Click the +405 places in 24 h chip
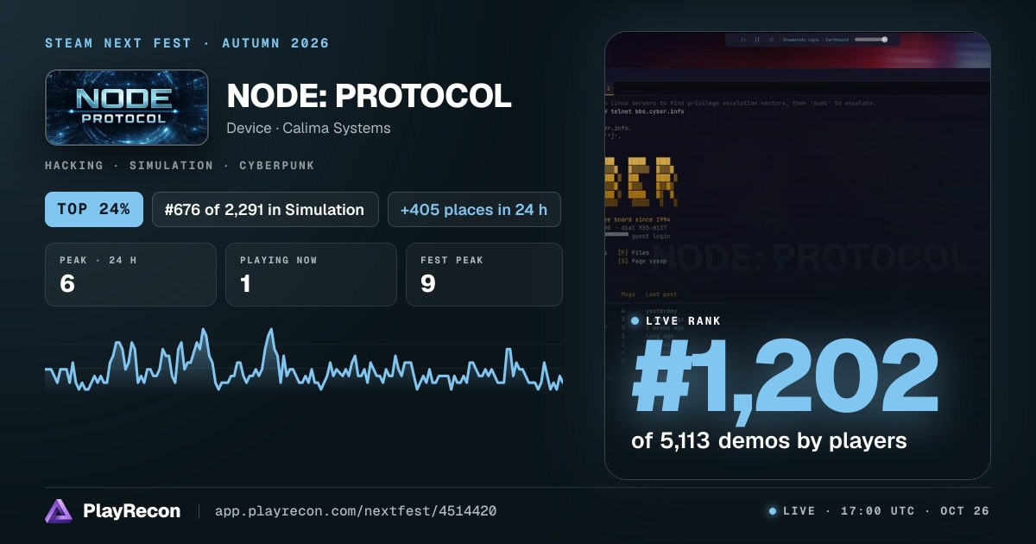Screen dimensions: 1036x544 [x=474, y=209]
